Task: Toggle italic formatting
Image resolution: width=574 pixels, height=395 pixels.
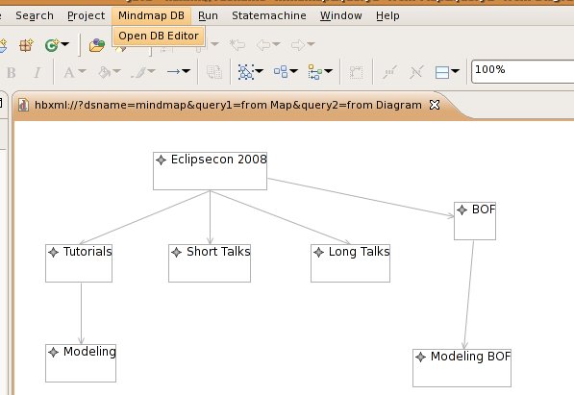Action: (x=37, y=72)
